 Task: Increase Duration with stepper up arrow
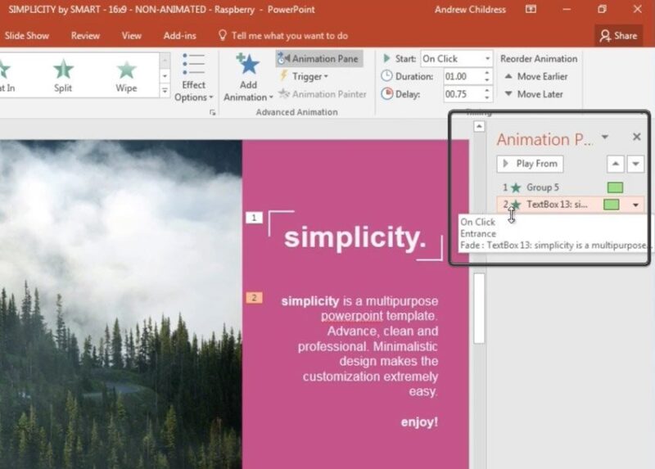point(487,73)
